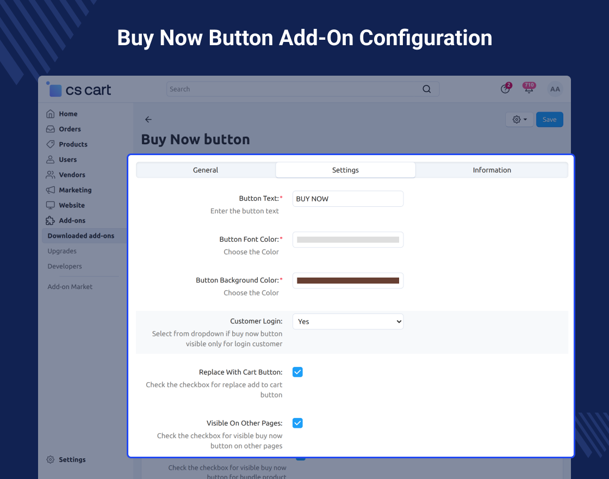Open the Add-ons puzzle menu item
The width and height of the screenshot is (609, 479).
pyautogui.click(x=72, y=220)
